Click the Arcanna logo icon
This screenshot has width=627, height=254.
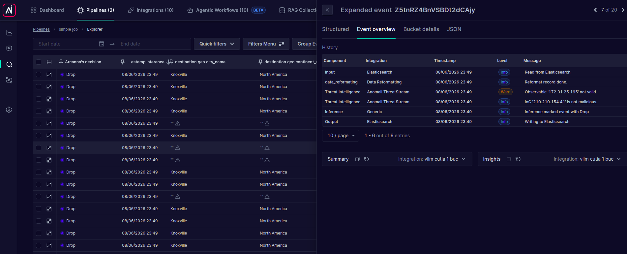pos(9,10)
